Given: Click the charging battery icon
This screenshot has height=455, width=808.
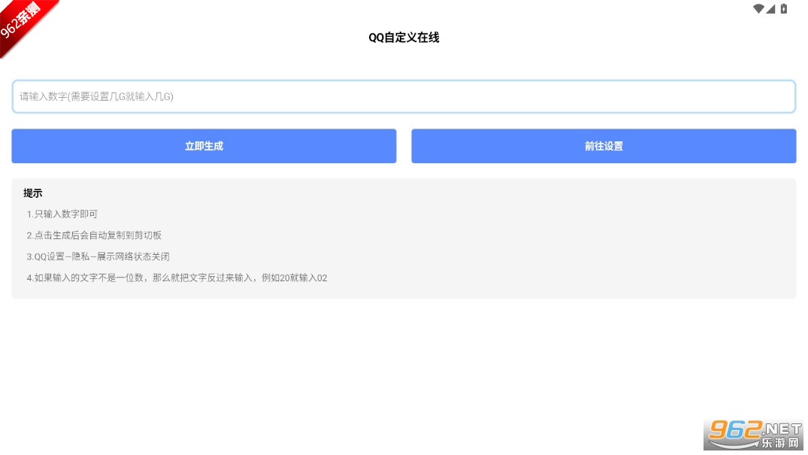Looking at the screenshot, I should (784, 9).
